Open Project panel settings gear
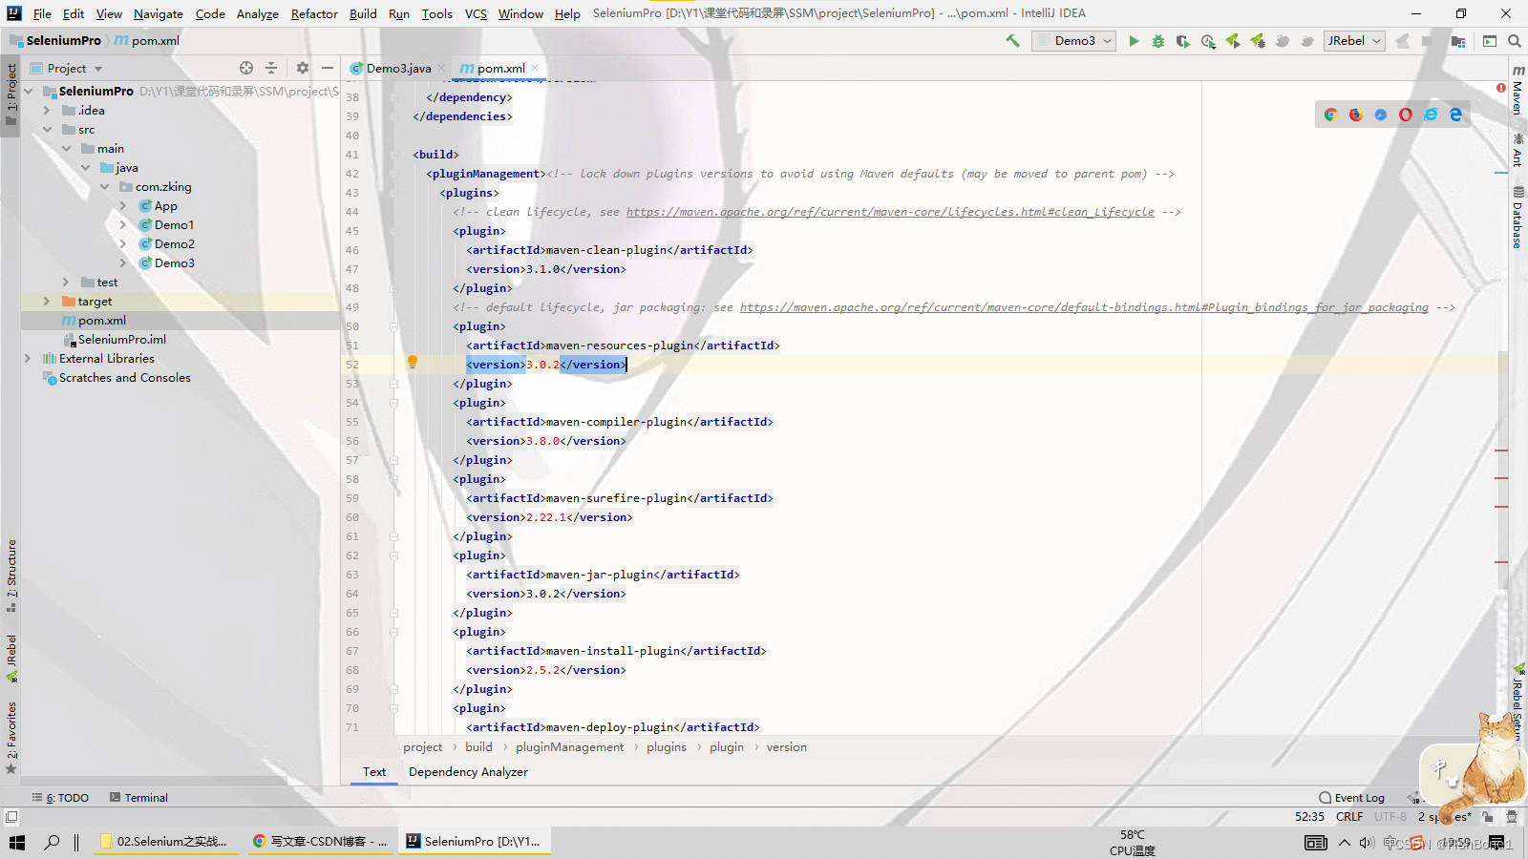The image size is (1528, 859). (303, 68)
